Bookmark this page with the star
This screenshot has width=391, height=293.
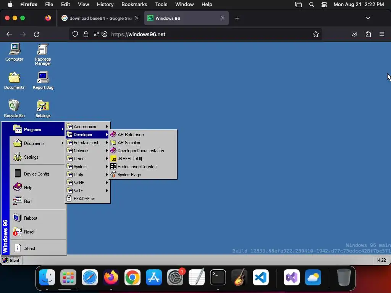(x=316, y=34)
